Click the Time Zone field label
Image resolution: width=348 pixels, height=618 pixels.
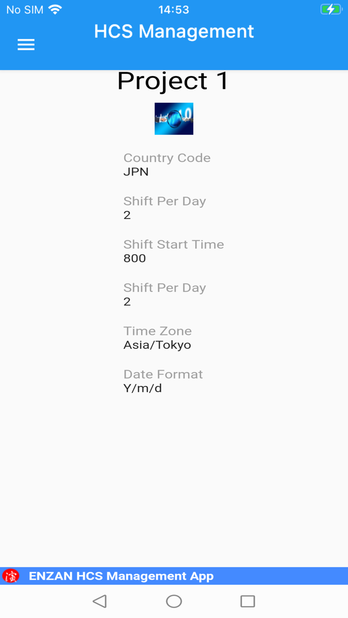click(157, 331)
